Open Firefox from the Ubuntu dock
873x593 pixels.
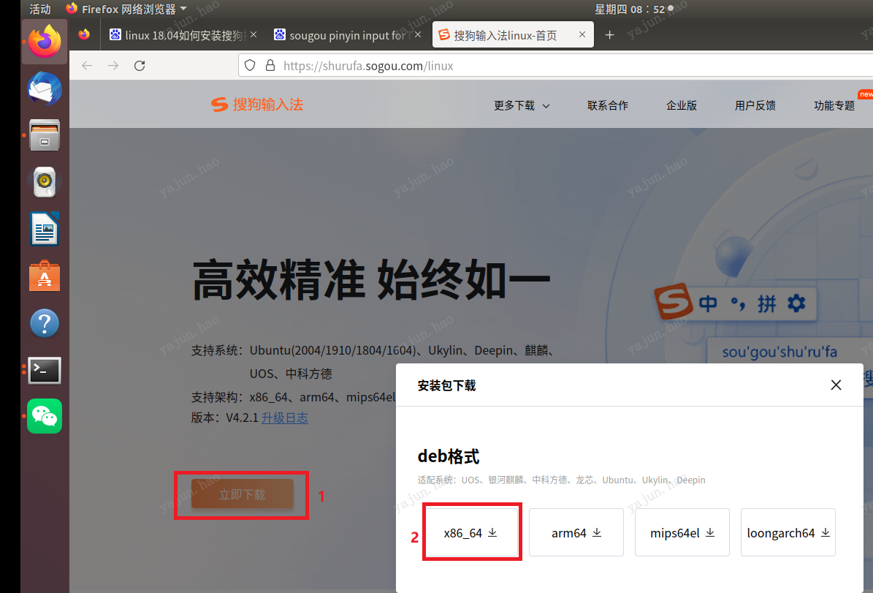[45, 42]
